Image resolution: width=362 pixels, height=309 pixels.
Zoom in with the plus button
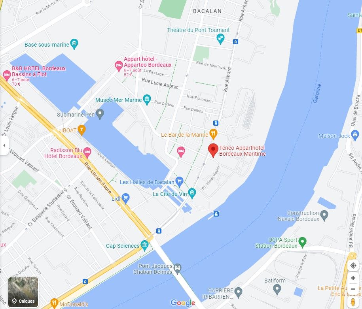tap(353, 278)
